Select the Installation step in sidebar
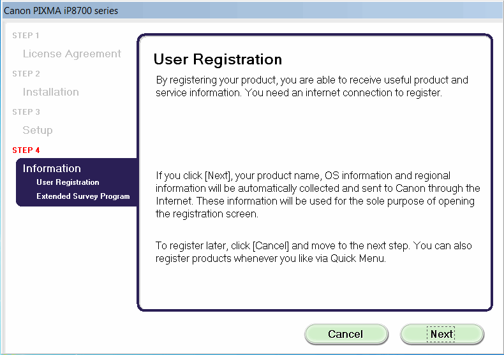 (51, 92)
